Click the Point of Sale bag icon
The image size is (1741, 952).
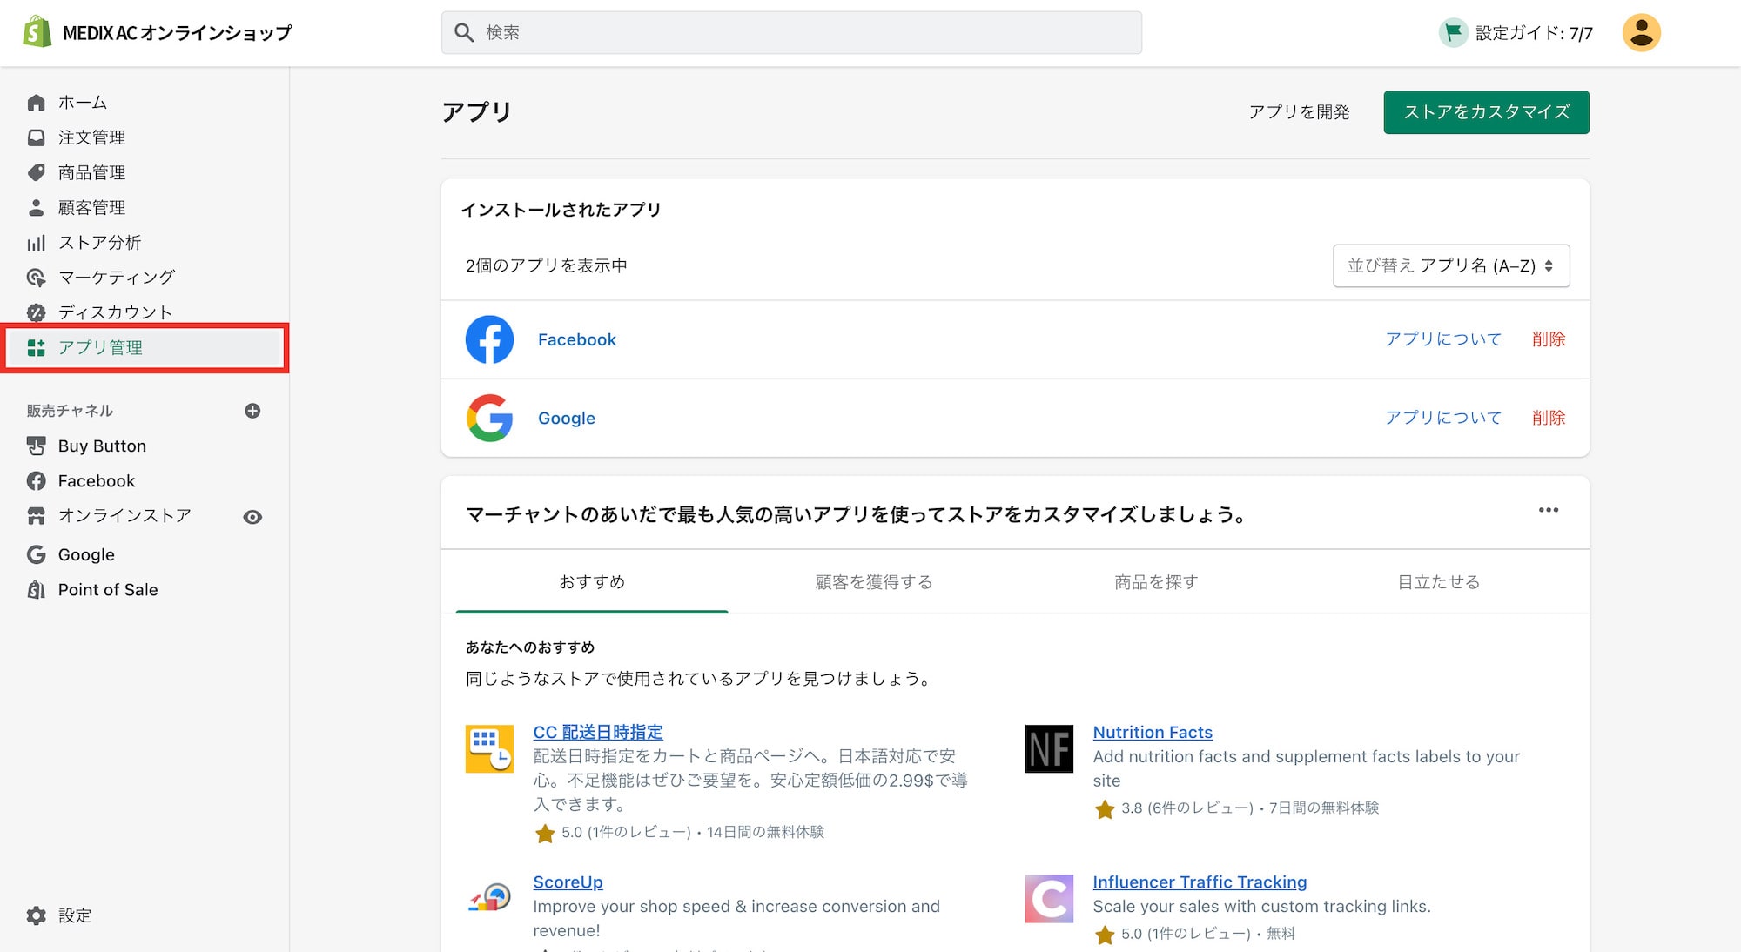(x=36, y=590)
